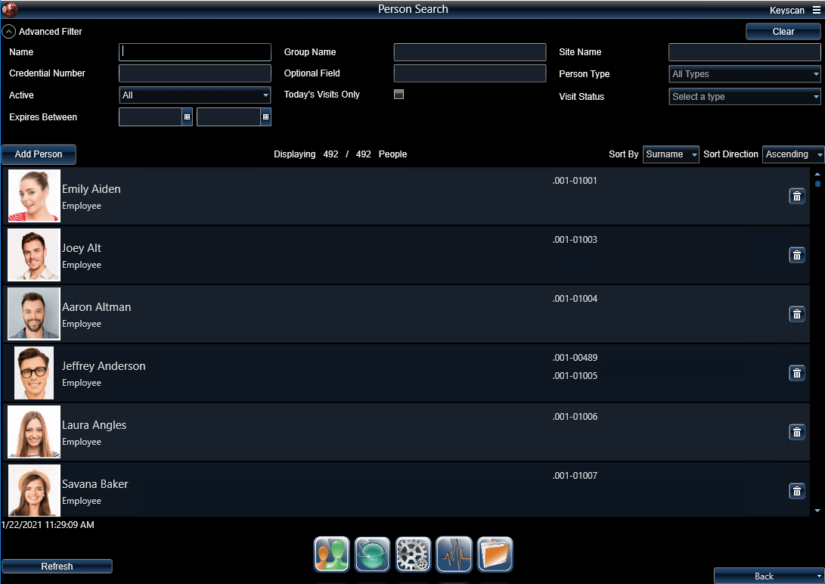The image size is (825, 584).
Task: Click the transaction activity waveform icon
Action: click(x=454, y=554)
